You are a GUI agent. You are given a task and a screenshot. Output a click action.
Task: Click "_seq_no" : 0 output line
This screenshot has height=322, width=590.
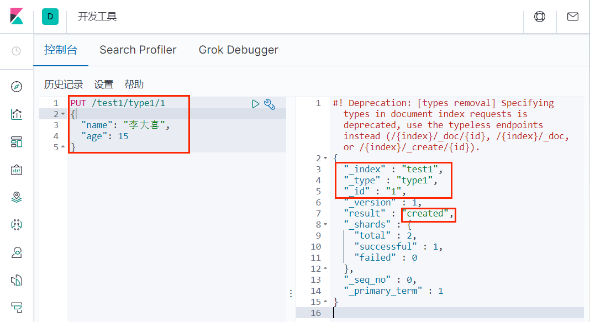click(x=380, y=279)
